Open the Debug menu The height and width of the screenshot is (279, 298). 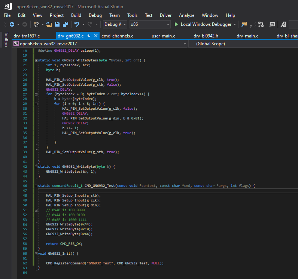click(x=95, y=15)
